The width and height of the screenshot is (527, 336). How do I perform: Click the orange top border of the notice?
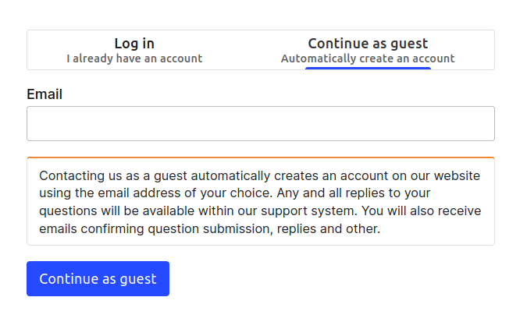click(x=260, y=157)
